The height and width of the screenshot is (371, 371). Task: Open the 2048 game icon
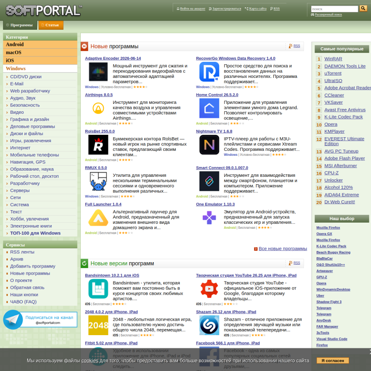coord(98,325)
